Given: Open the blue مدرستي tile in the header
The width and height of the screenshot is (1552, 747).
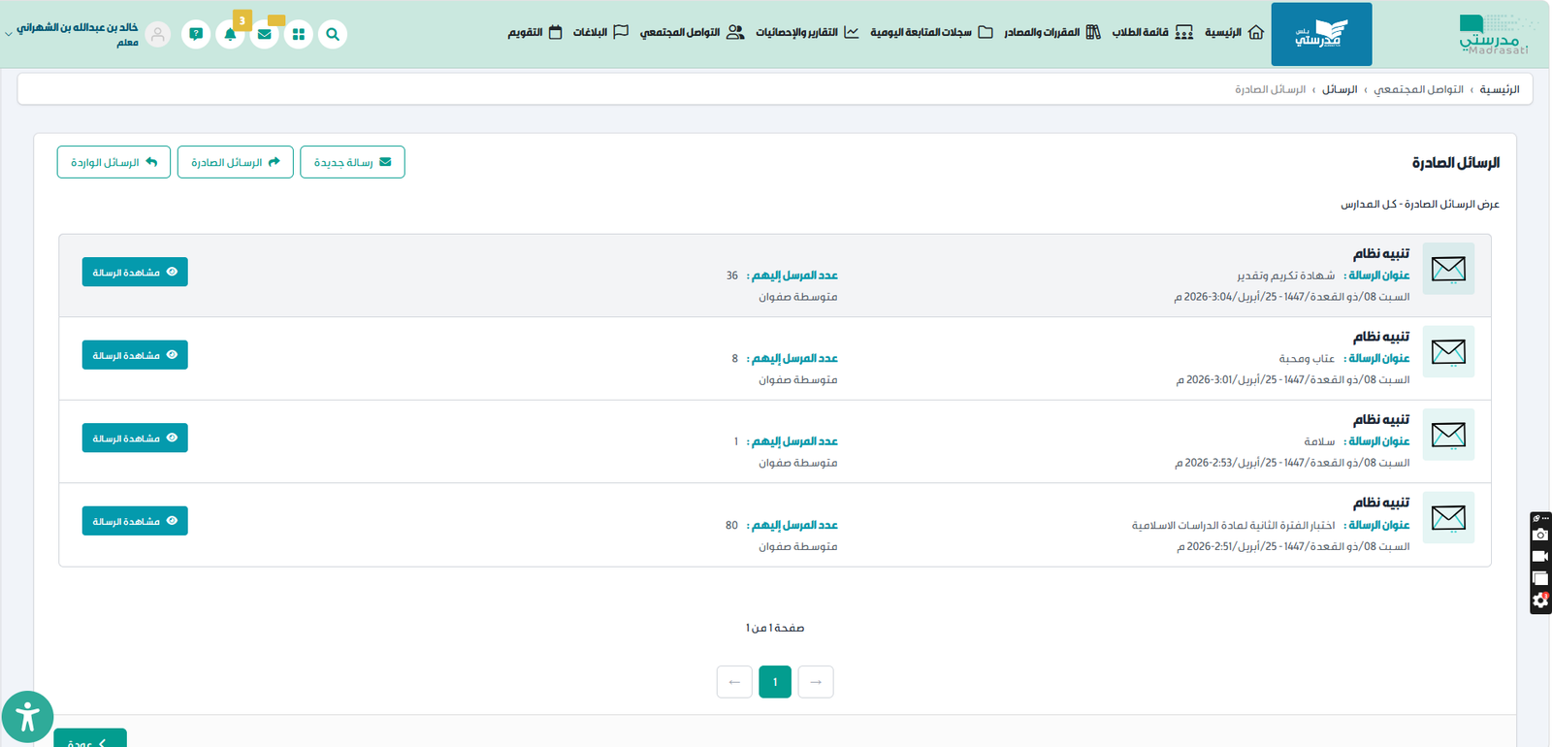Looking at the screenshot, I should [1321, 34].
